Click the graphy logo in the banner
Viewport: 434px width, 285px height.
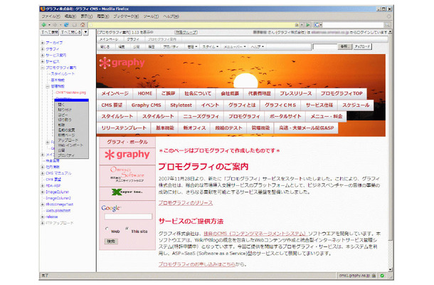coord(122,63)
